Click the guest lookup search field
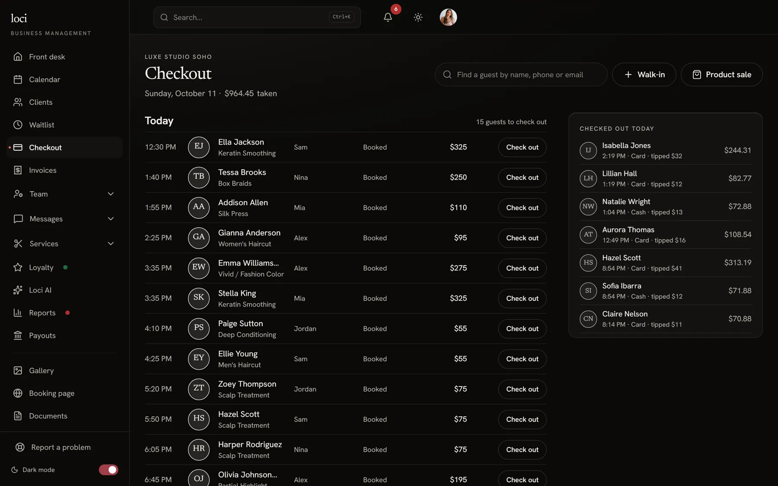 (521, 75)
